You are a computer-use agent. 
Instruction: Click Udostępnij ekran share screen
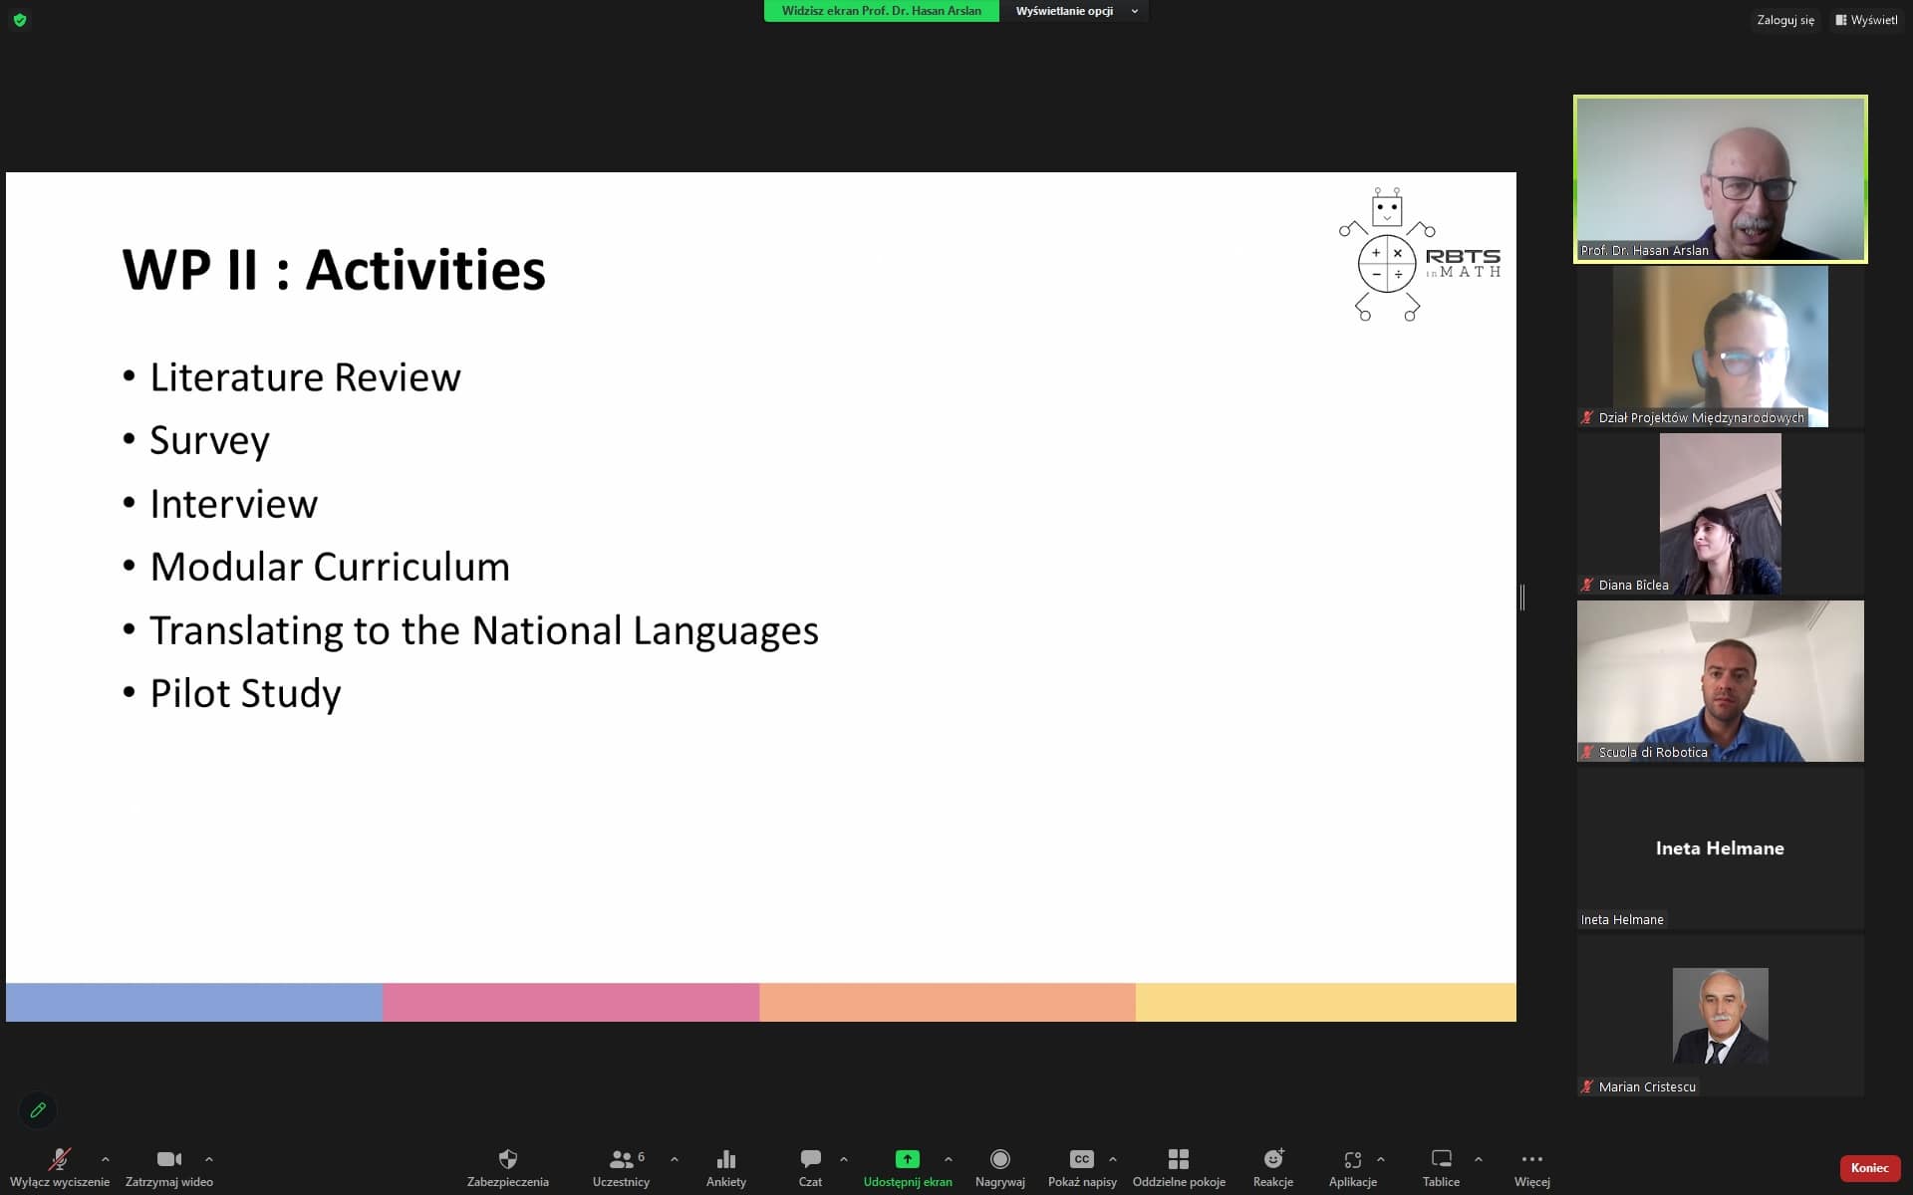pos(908,1167)
